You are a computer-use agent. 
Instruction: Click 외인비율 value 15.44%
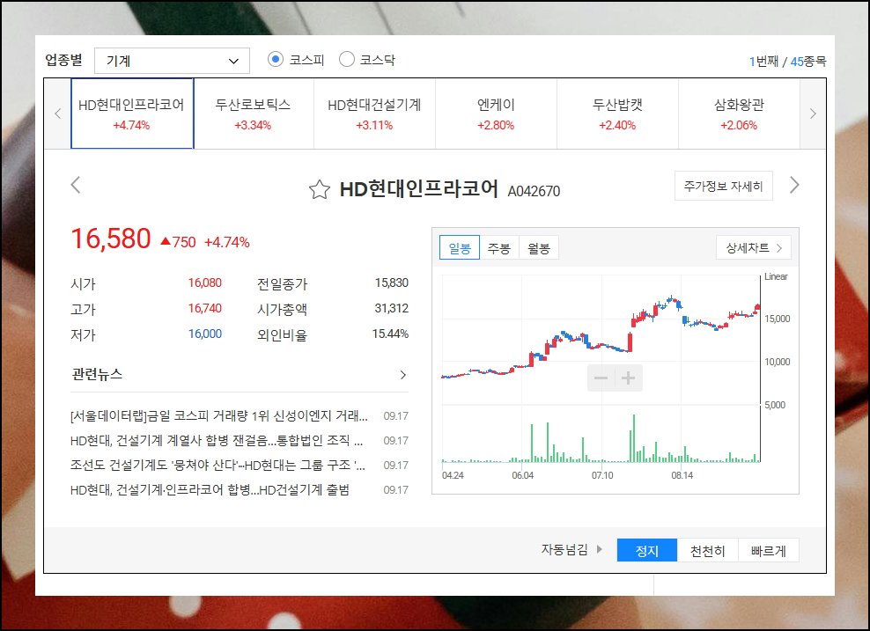pos(391,334)
